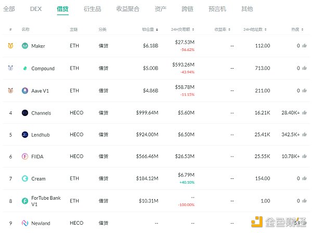Switch to the DEX tab
The height and width of the screenshot is (233, 312).
click(36, 9)
